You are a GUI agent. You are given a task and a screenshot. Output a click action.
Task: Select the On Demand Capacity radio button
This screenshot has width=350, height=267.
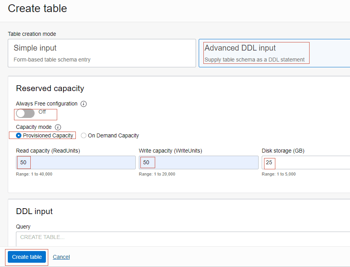[84, 135]
